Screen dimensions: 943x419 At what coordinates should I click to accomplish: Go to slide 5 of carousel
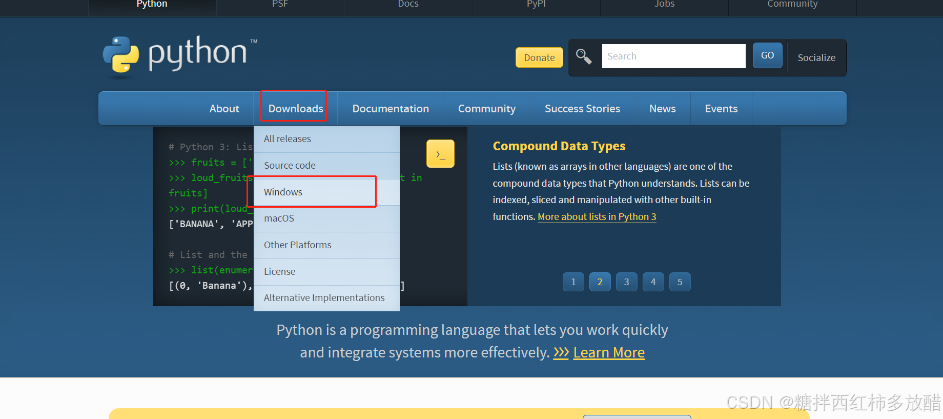[680, 282]
